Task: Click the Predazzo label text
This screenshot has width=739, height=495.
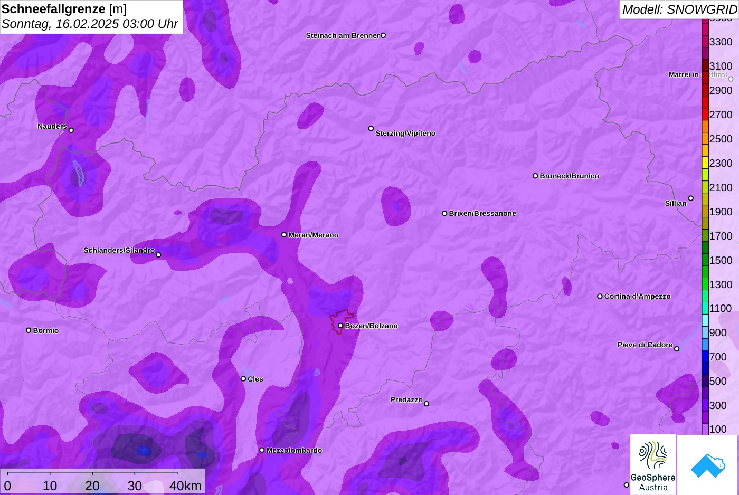Action: [x=406, y=399]
